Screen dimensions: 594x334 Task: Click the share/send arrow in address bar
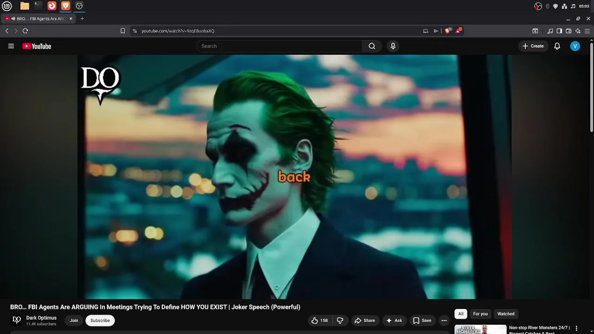pos(436,31)
